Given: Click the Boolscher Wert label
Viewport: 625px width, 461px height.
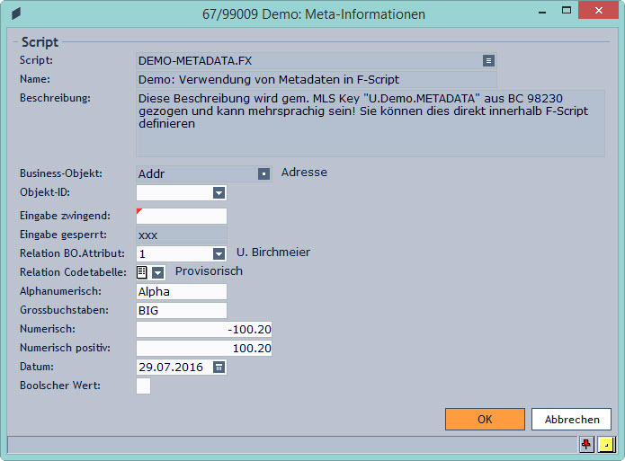Looking at the screenshot, I should click(x=60, y=386).
